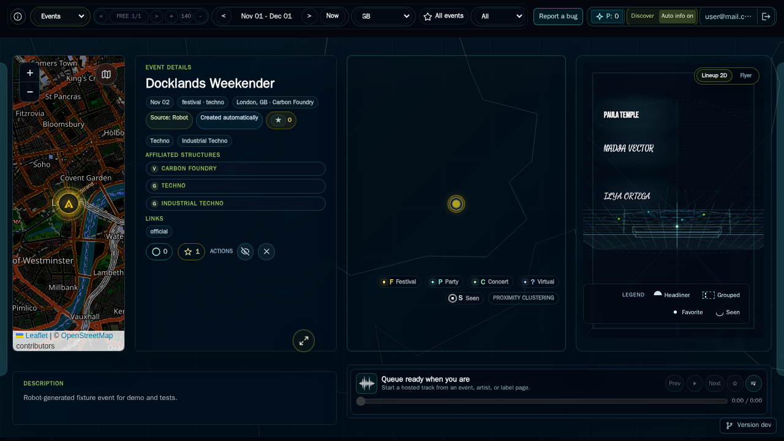
Task: Go to previous page of FREE 1/1
Action: click(101, 17)
